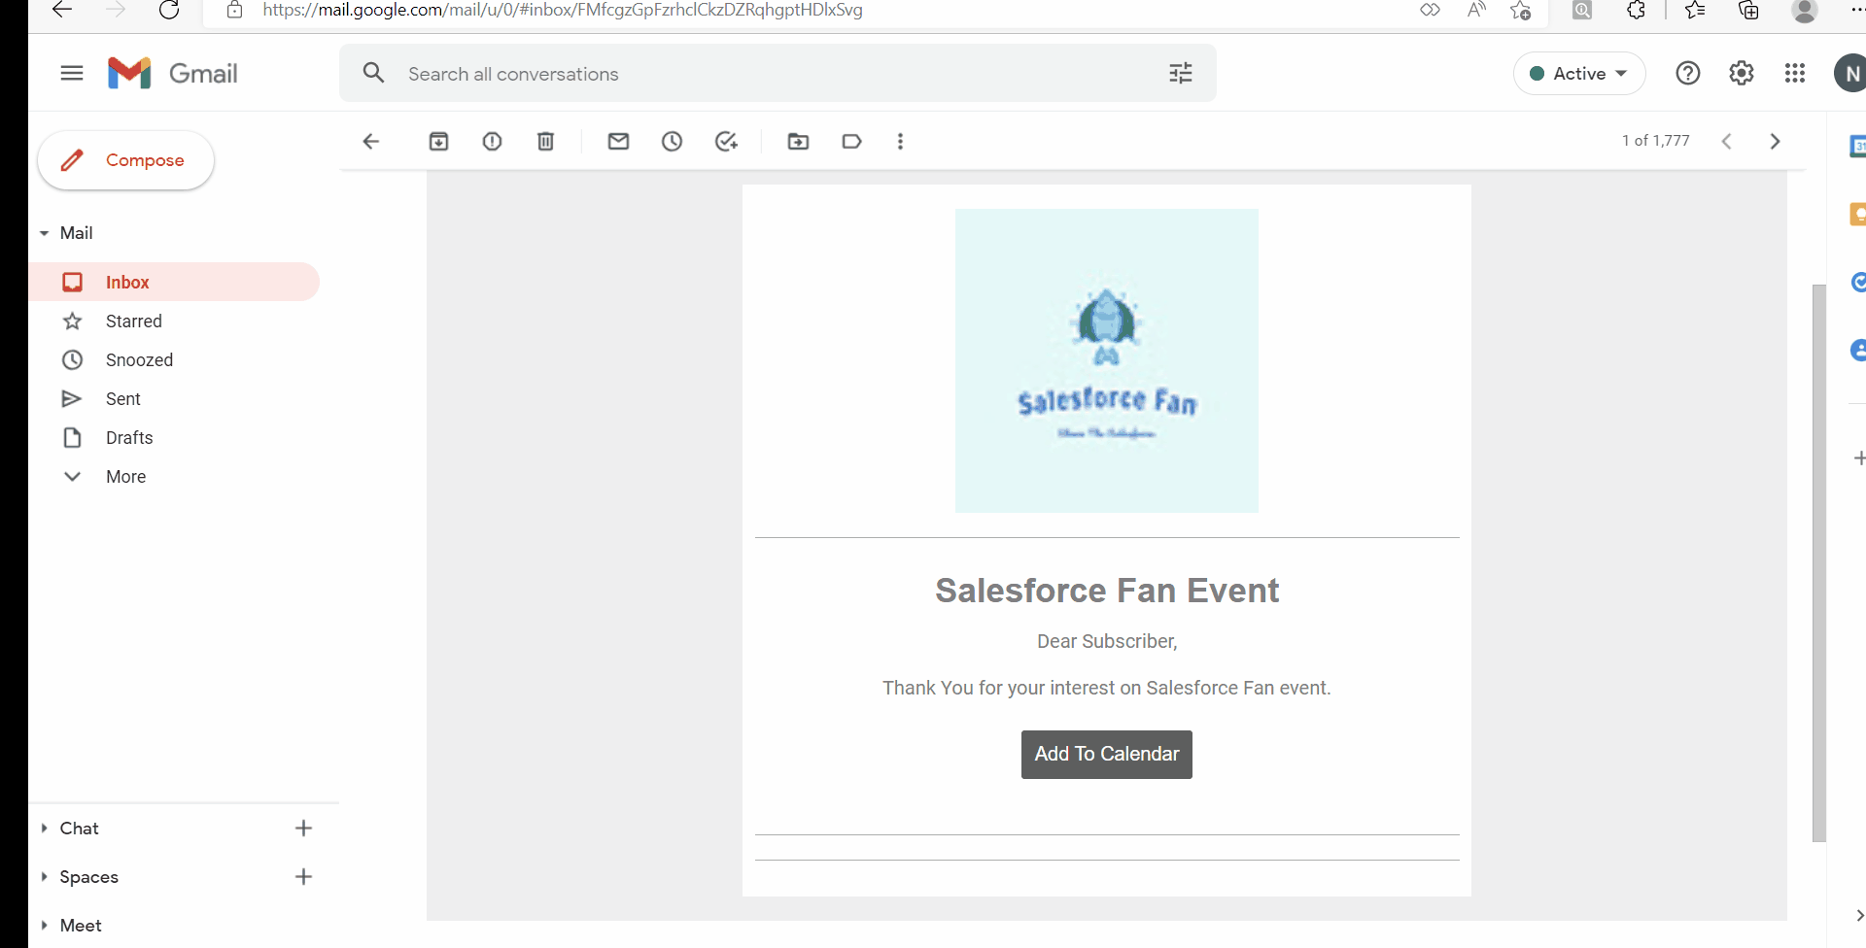Delete this email with trash icon

click(546, 142)
